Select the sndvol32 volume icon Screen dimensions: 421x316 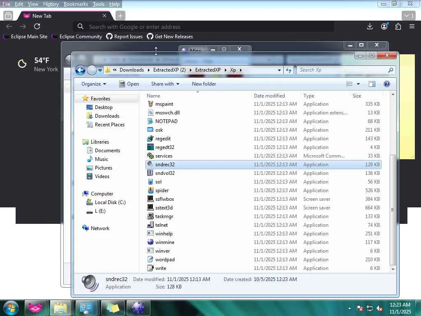point(150,173)
